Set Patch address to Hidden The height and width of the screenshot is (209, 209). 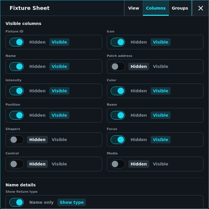coord(139,66)
